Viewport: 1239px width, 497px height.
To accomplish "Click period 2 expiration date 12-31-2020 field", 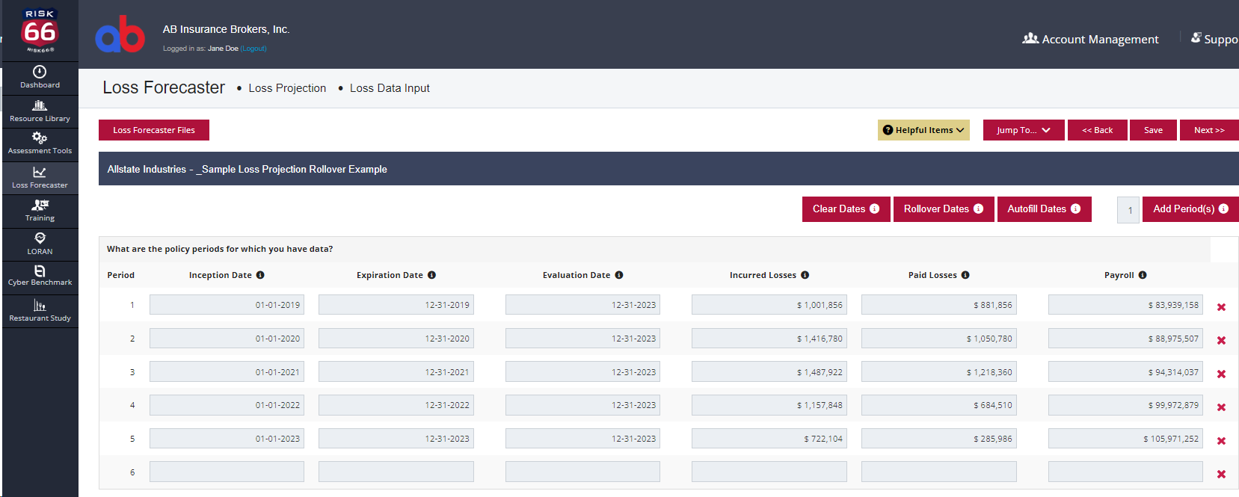I will tap(396, 339).
